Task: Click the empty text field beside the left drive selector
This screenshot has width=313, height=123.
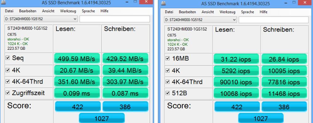Action: coord(114,19)
